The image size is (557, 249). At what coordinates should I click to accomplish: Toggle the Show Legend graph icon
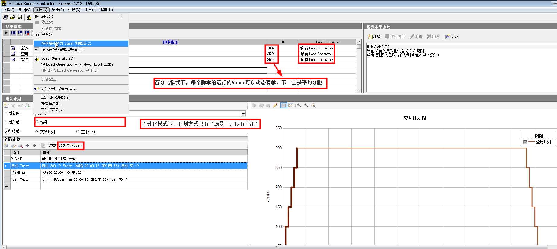click(x=284, y=105)
